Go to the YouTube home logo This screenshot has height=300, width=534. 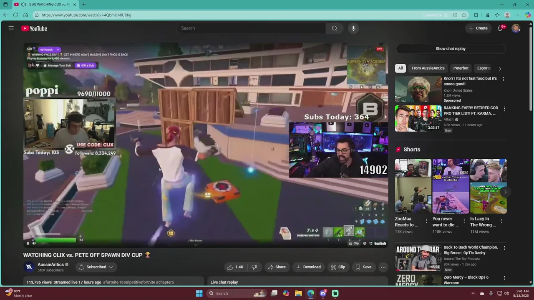(34, 28)
